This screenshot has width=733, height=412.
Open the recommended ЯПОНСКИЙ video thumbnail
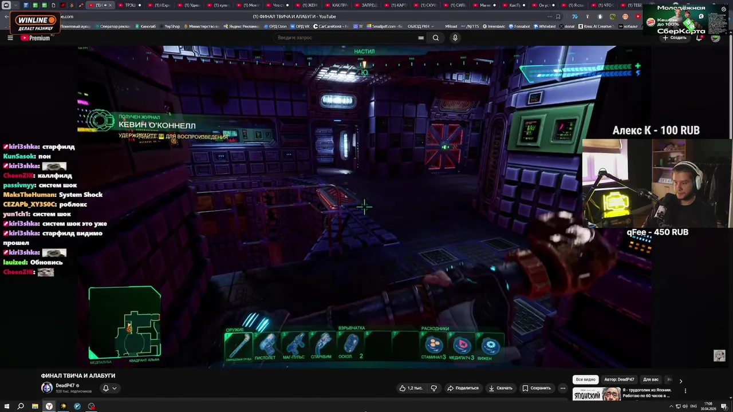tap(596, 394)
